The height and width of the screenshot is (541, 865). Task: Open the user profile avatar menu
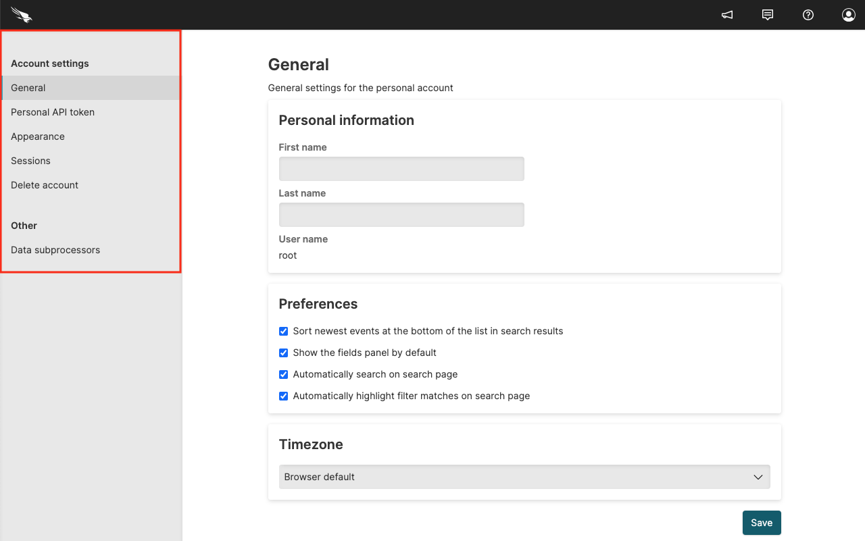(x=848, y=14)
